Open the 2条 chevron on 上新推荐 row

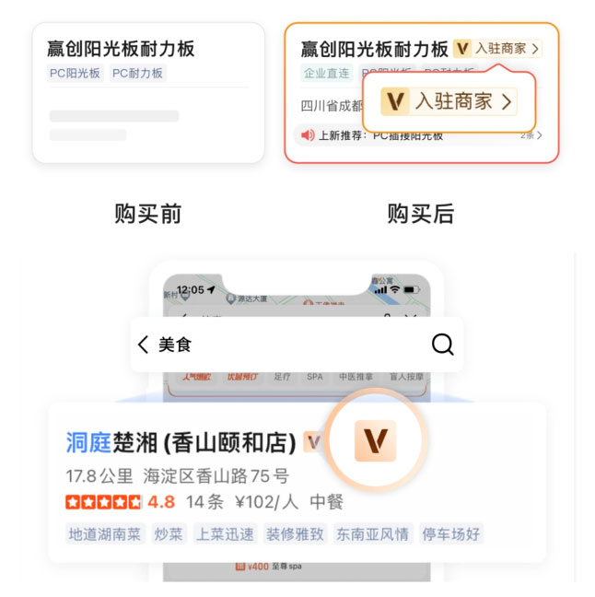click(x=540, y=135)
